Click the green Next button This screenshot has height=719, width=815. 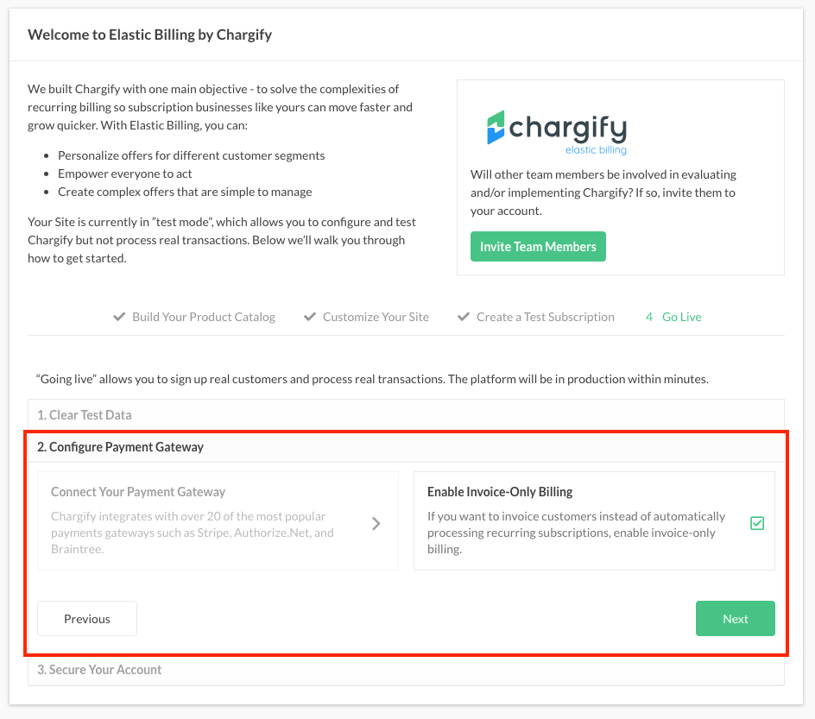tap(736, 619)
